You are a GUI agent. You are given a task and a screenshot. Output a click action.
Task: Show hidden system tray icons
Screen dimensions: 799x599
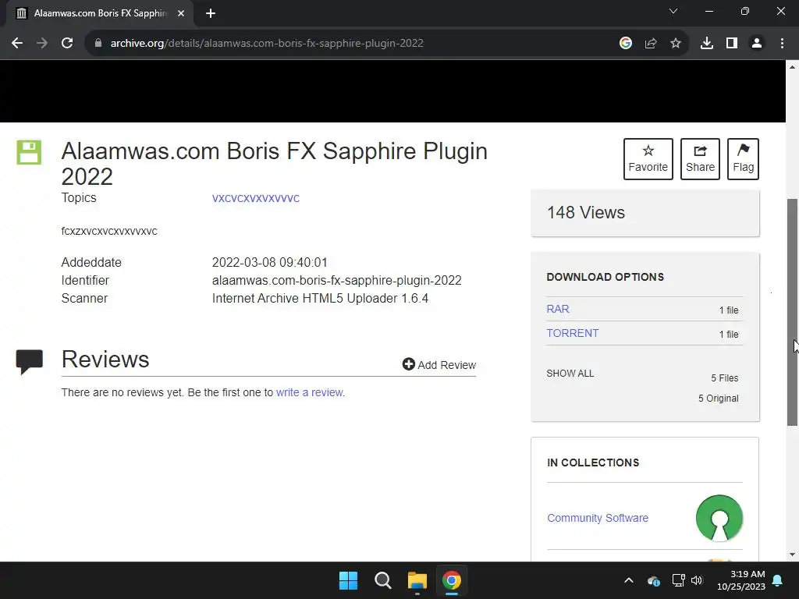point(629,580)
